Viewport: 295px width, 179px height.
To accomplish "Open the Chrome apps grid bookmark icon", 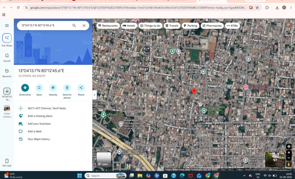I will pos(4,15).
